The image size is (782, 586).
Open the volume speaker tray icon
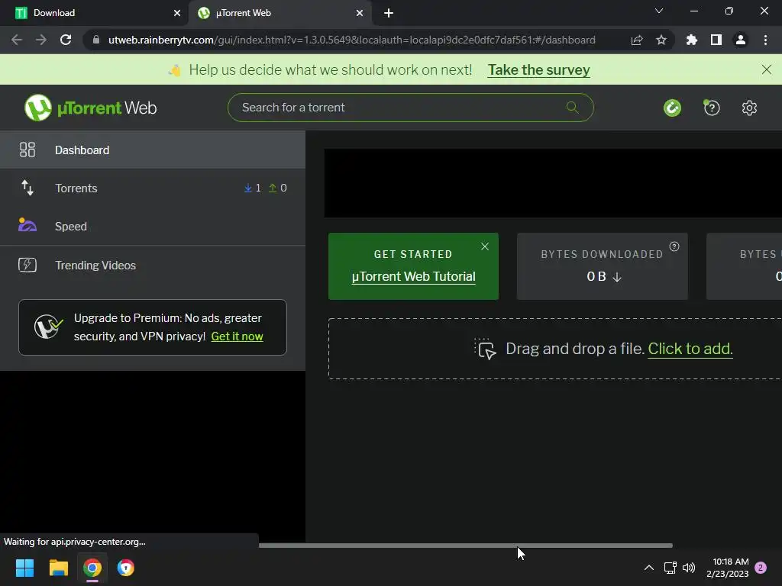pyautogui.click(x=689, y=568)
